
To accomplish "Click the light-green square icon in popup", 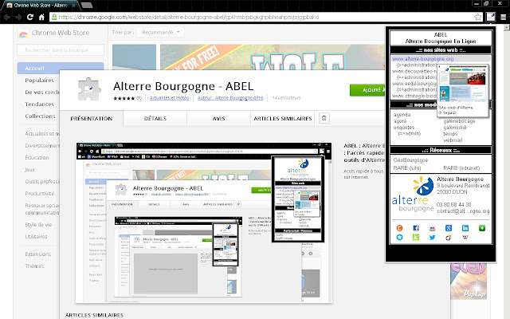I will coord(416,238).
